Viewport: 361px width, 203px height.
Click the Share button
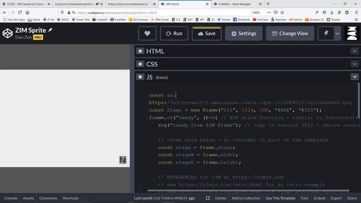(x=352, y=198)
